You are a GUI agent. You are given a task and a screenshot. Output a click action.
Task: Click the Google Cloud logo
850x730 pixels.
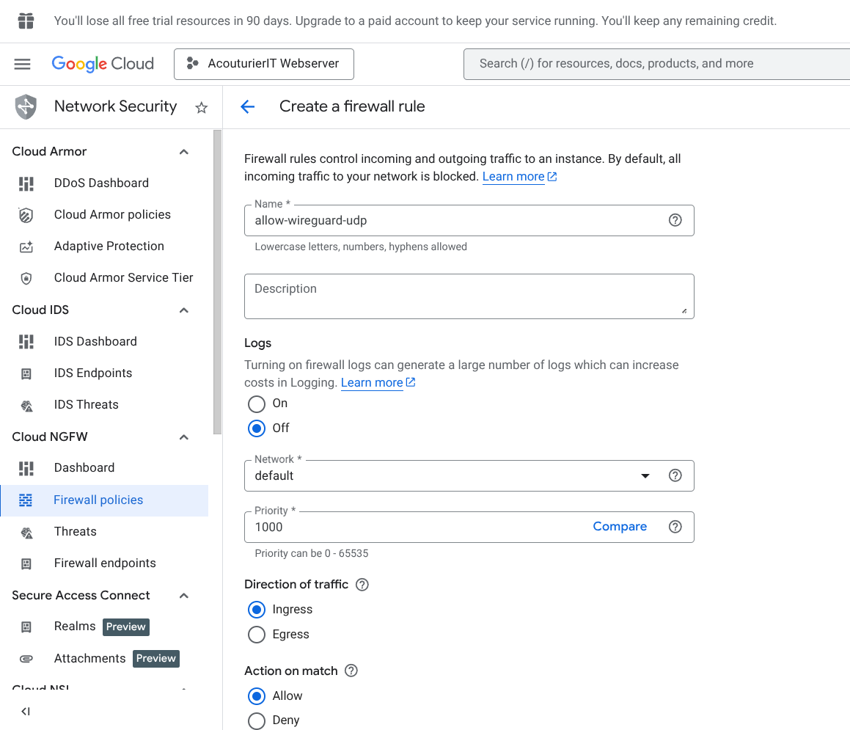103,64
